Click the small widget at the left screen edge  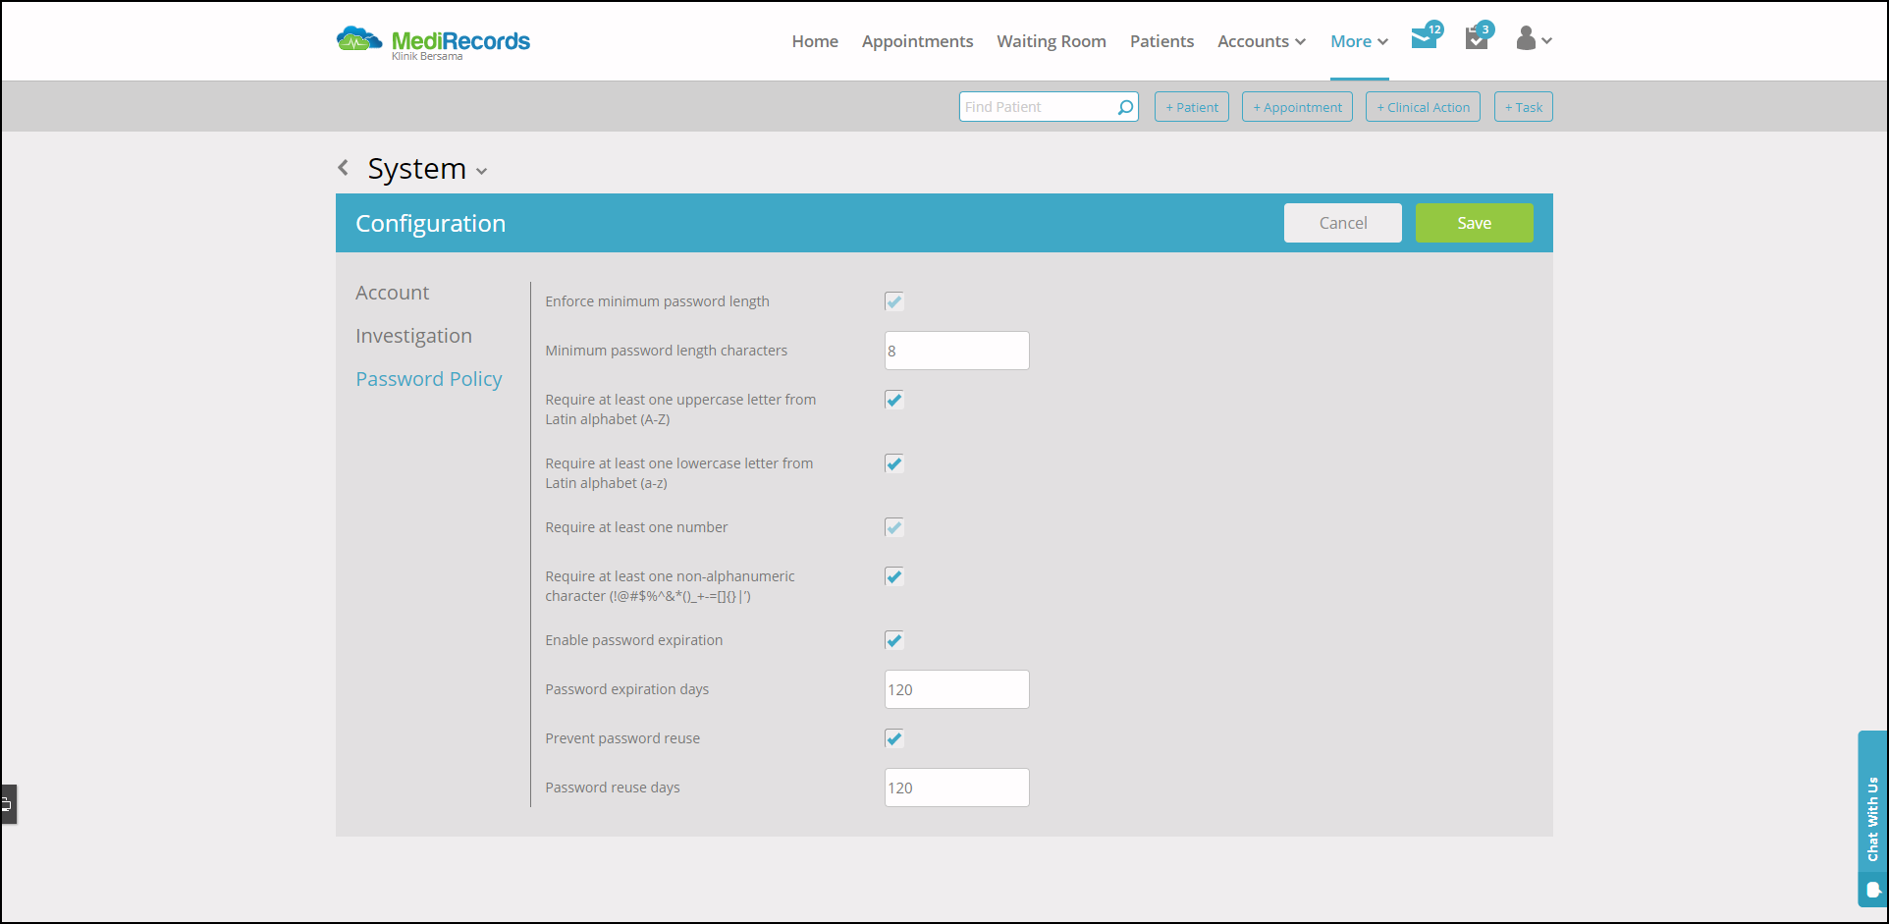pyautogui.click(x=8, y=804)
